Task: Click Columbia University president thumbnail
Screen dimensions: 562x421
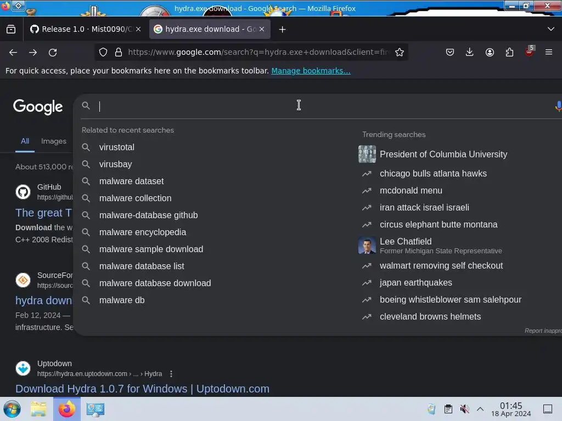Action: click(x=367, y=154)
